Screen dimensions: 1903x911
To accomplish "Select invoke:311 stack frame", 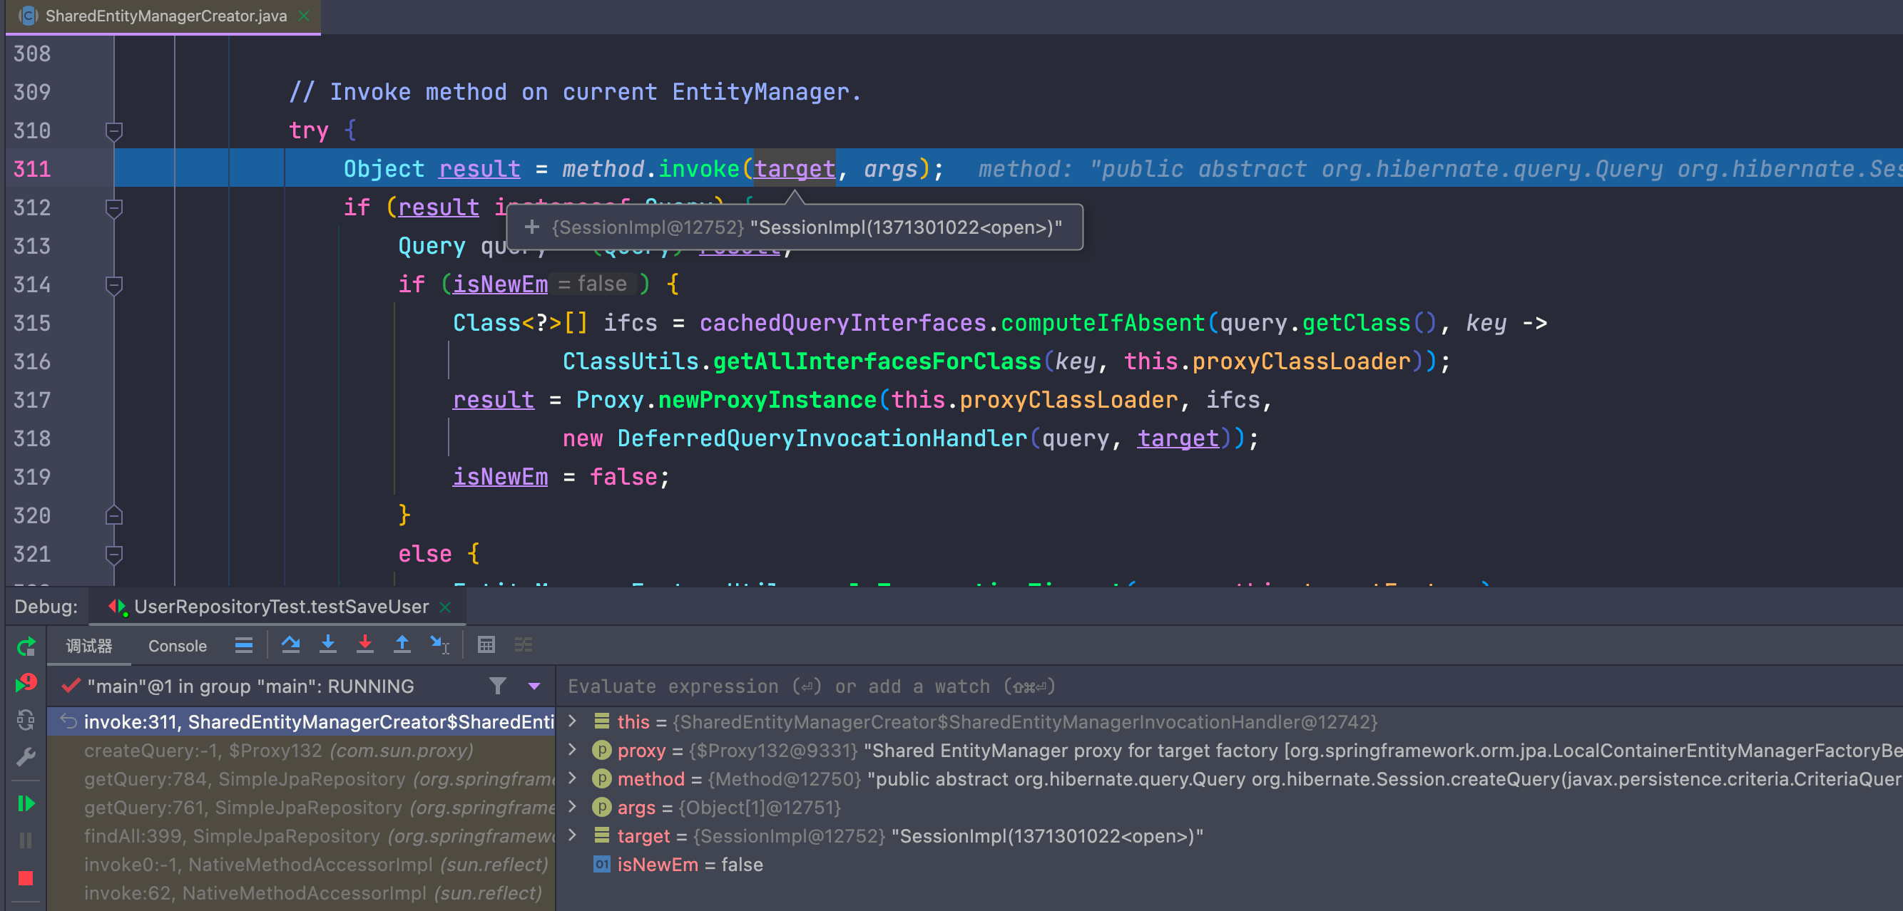I will (x=302, y=721).
